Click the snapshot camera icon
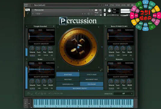This screenshot has width=161, height=109. coord(96,10)
